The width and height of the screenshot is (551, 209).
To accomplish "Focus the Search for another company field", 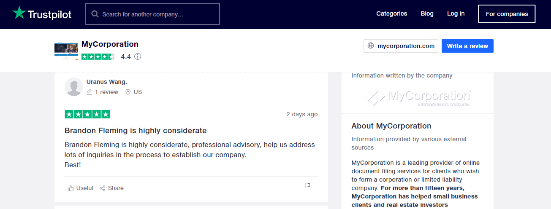I will tap(152, 14).
